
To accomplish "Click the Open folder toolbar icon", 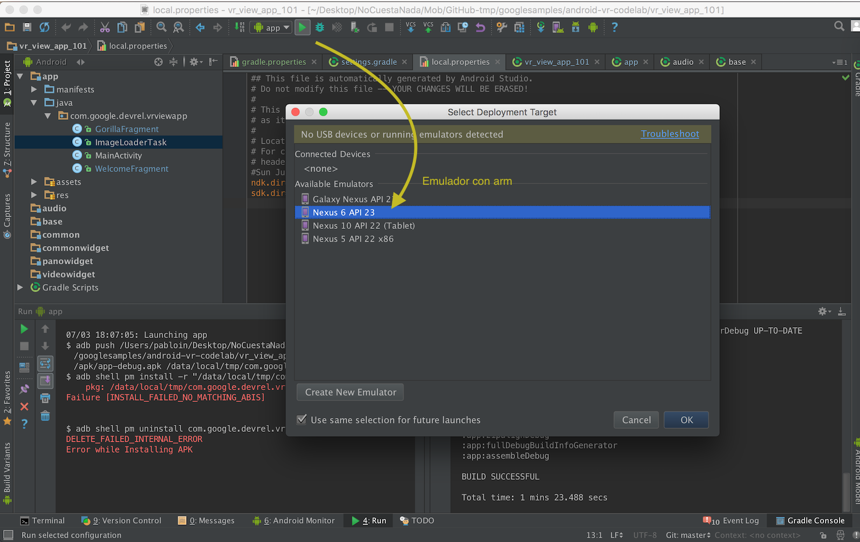I will click(10, 27).
